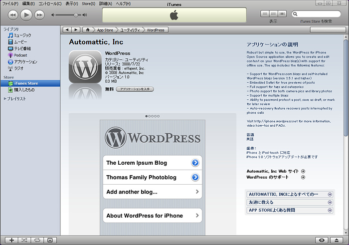The height and width of the screenshot is (245, 349).
Task: Select the third screenshot page dot
Action: [x=153, y=116]
